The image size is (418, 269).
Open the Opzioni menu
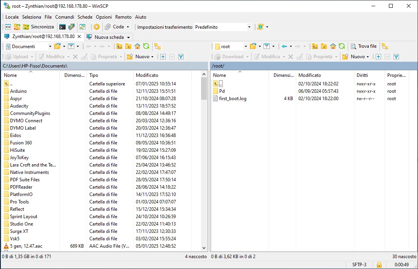pos(104,17)
